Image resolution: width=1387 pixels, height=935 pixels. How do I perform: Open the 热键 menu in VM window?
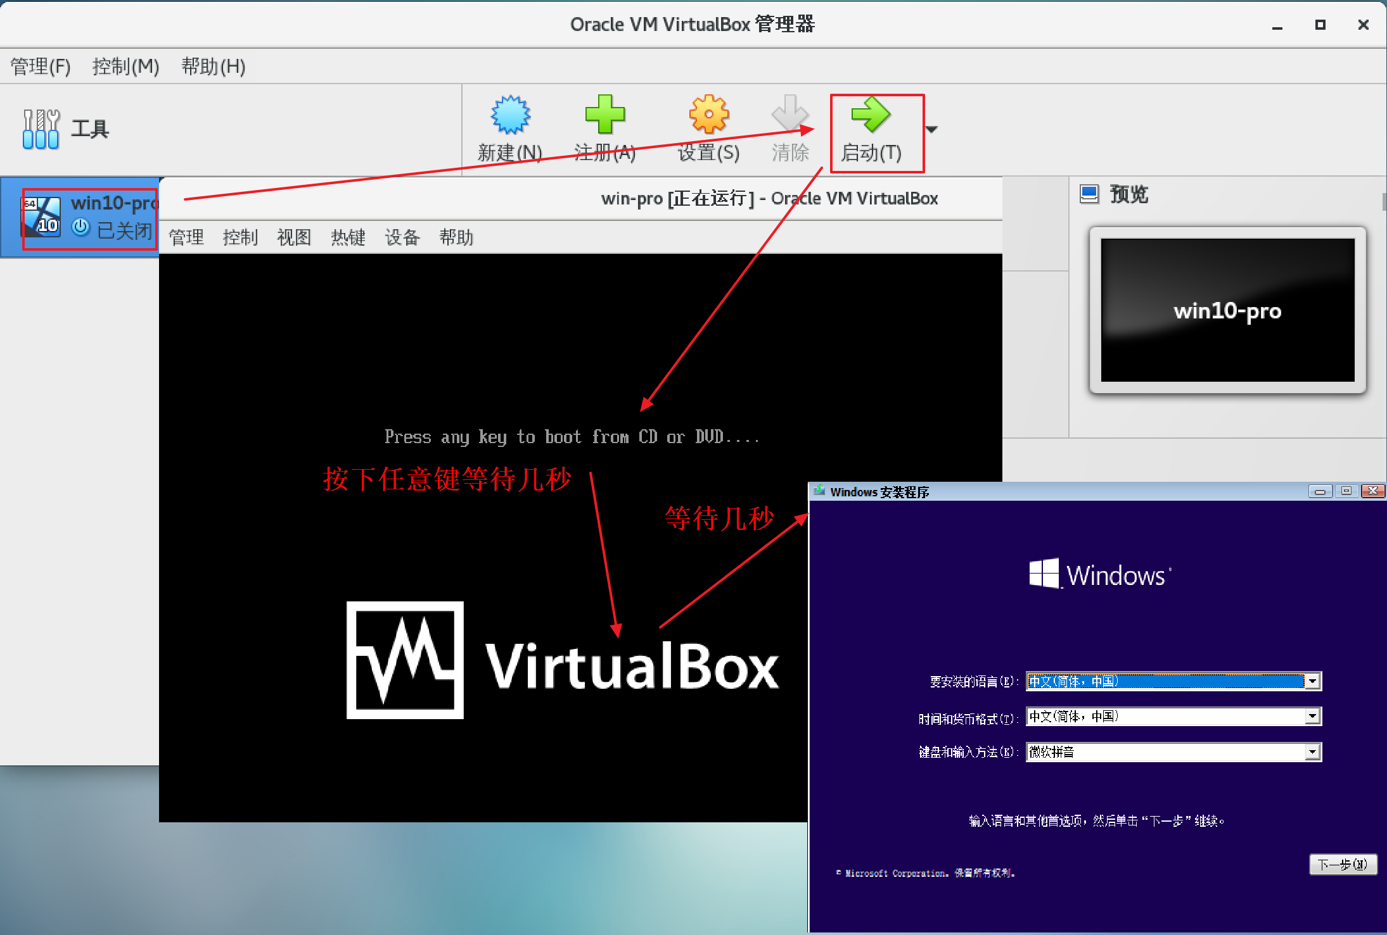tap(348, 237)
